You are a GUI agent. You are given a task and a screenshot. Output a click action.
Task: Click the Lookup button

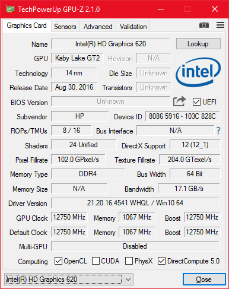[x=198, y=44]
